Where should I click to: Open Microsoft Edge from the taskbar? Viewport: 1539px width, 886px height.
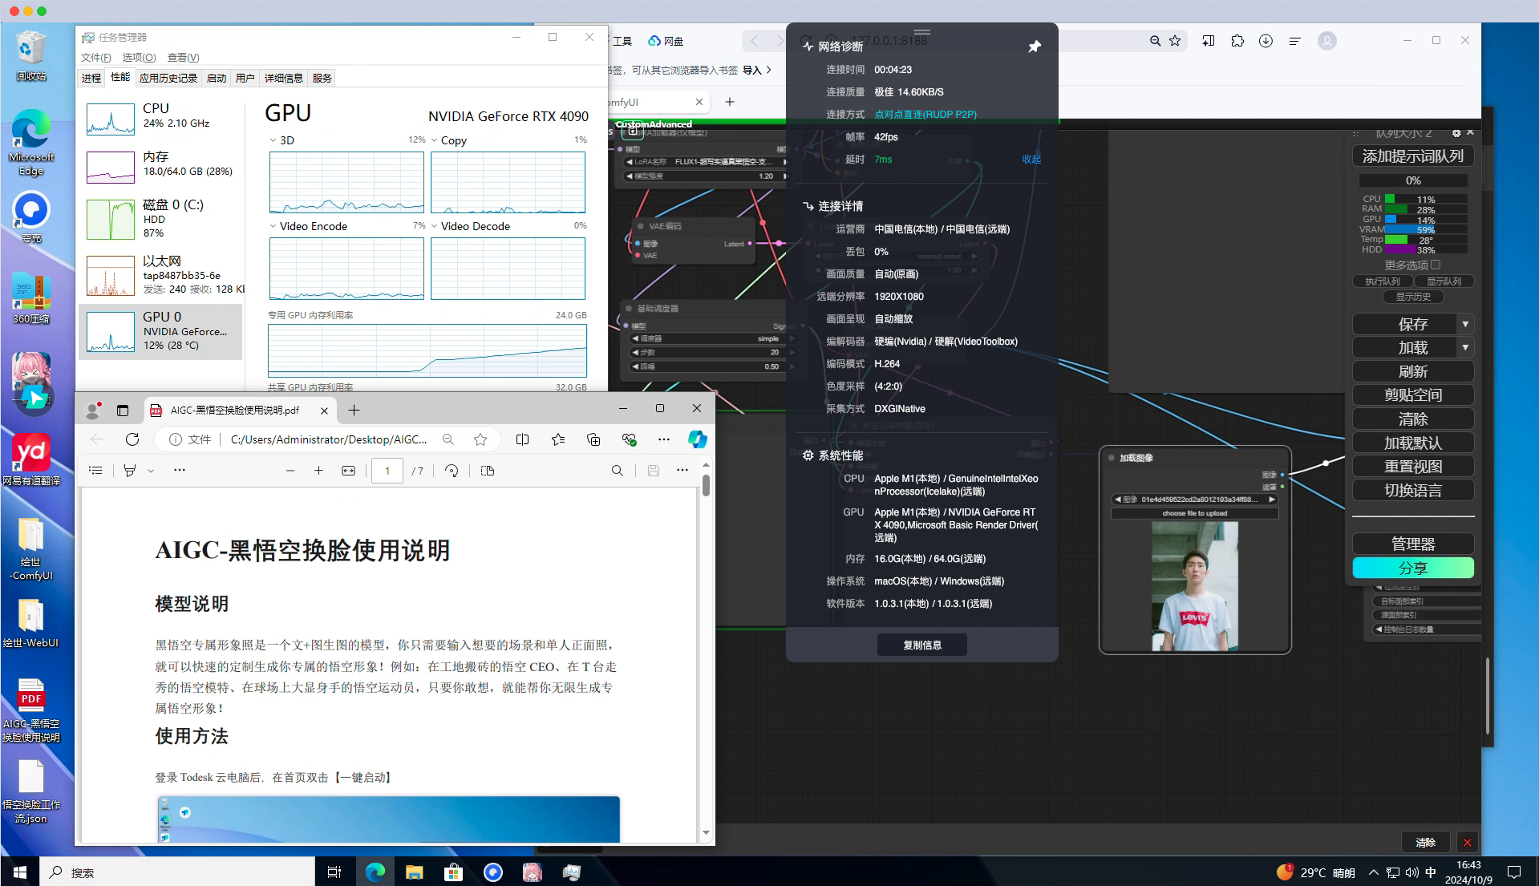point(375,872)
